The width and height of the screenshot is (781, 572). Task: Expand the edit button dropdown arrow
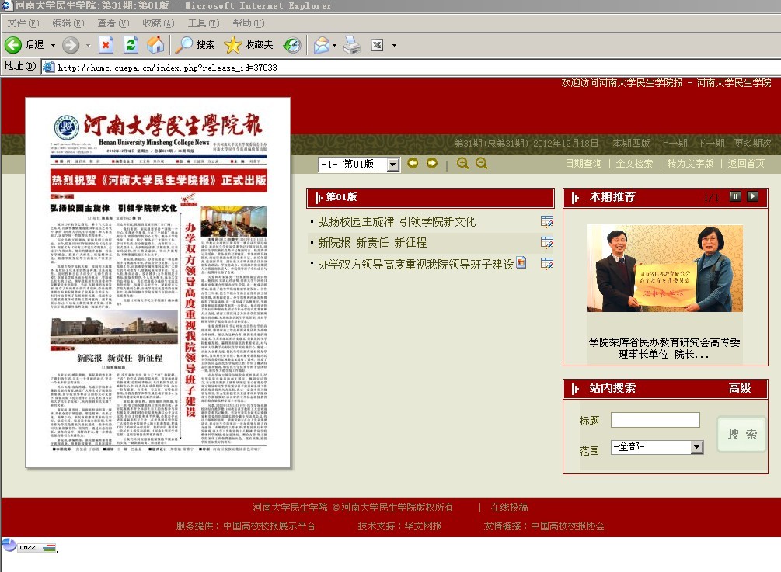click(394, 45)
